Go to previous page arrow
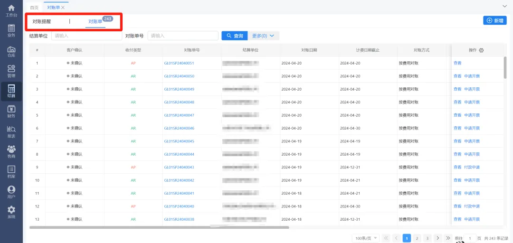This screenshot has height=243, width=513. tap(396, 238)
